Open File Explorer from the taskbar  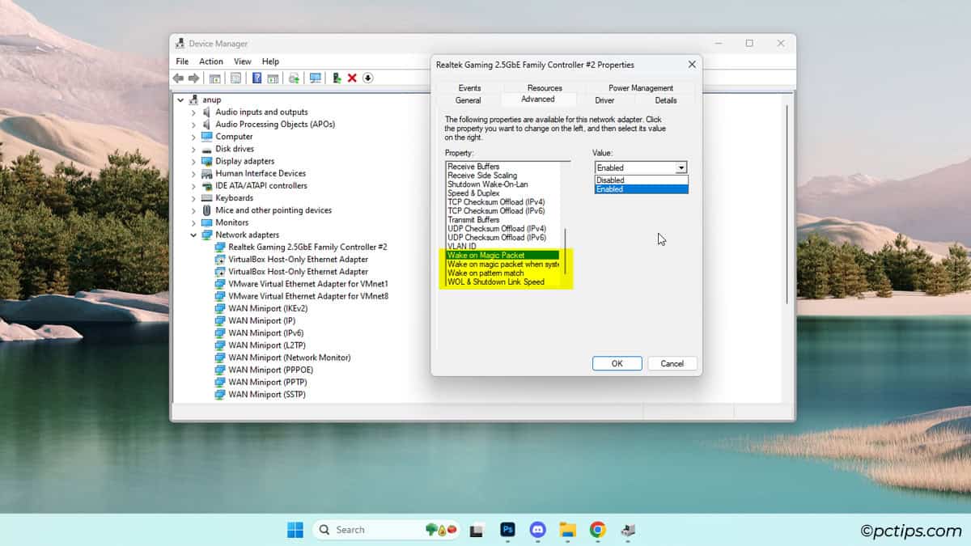point(568,530)
